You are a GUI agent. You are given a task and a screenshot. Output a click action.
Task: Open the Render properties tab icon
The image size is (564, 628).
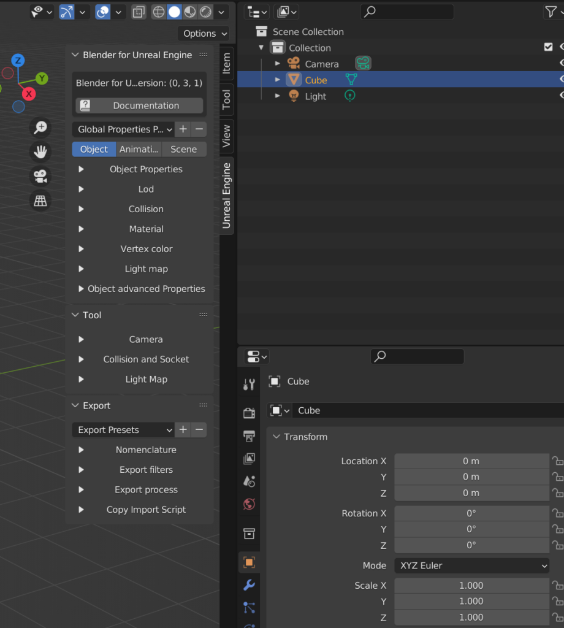[249, 413]
